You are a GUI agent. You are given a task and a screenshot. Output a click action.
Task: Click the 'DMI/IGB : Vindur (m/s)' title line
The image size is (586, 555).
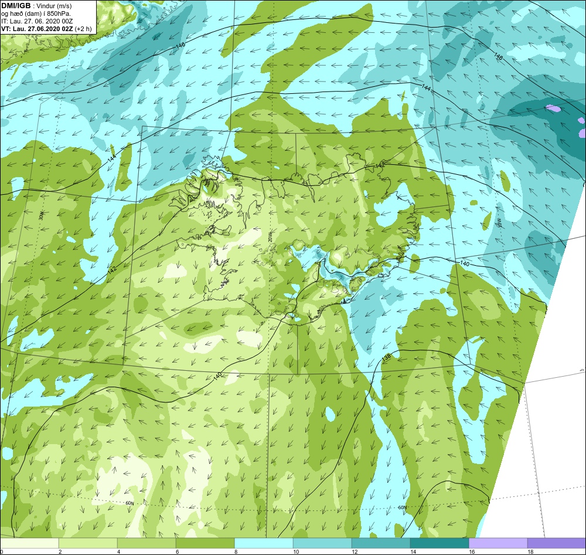coord(36,6)
